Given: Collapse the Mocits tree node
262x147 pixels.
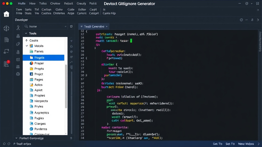Looking at the screenshot, I should coord(27,46).
